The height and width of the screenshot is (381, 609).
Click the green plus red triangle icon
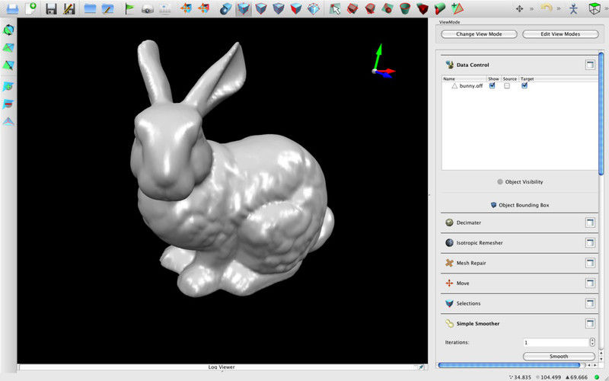(458, 8)
